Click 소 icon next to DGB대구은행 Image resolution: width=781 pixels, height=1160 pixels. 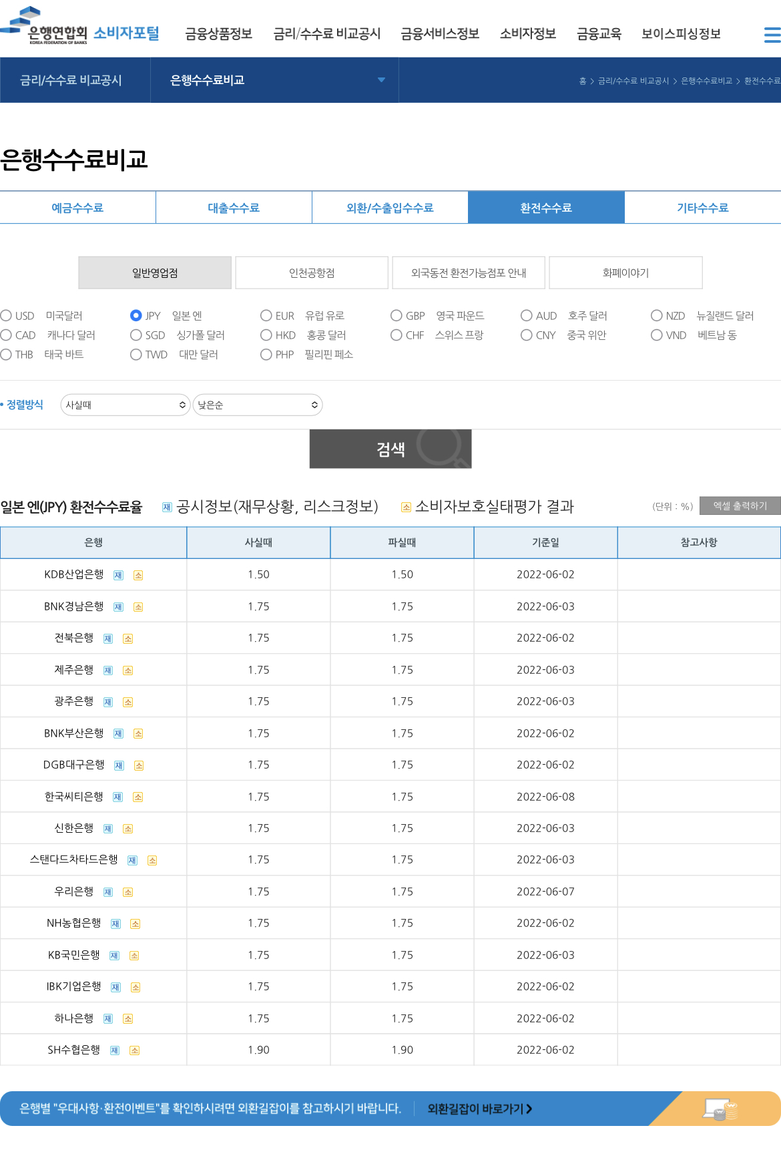click(139, 766)
